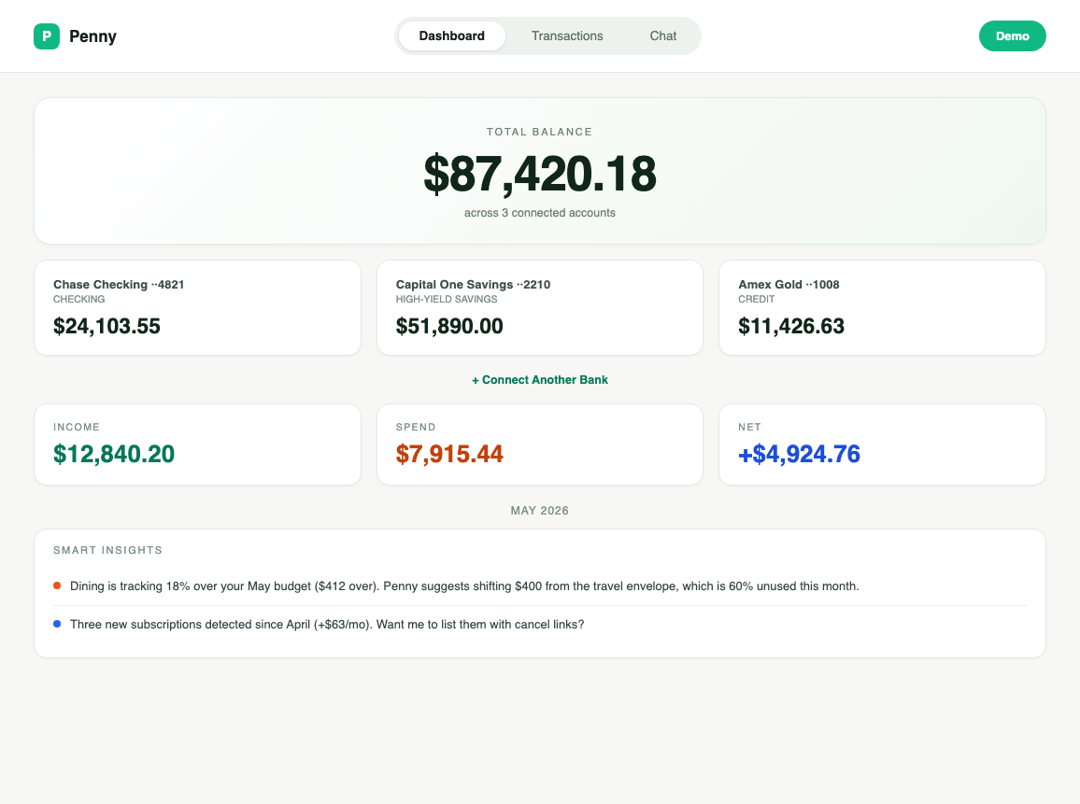Click the $24,103.55 checking balance
The width and height of the screenshot is (1080, 804).
coord(107,326)
